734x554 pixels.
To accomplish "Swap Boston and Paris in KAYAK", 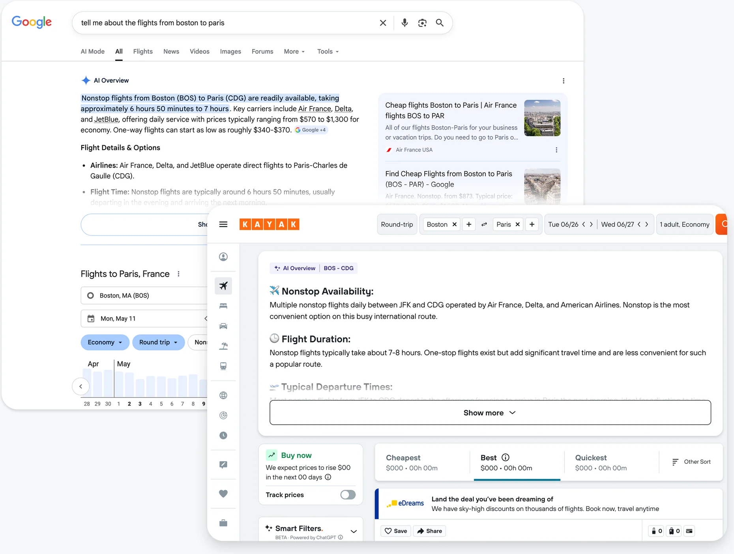I will tap(484, 225).
